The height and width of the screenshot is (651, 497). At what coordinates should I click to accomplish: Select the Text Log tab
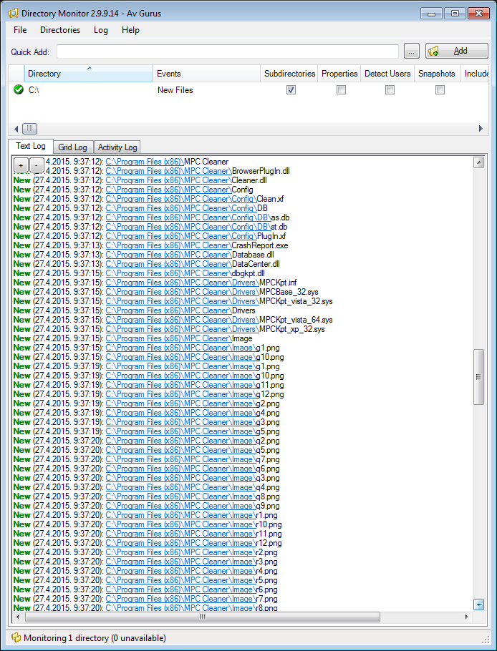pyautogui.click(x=31, y=146)
